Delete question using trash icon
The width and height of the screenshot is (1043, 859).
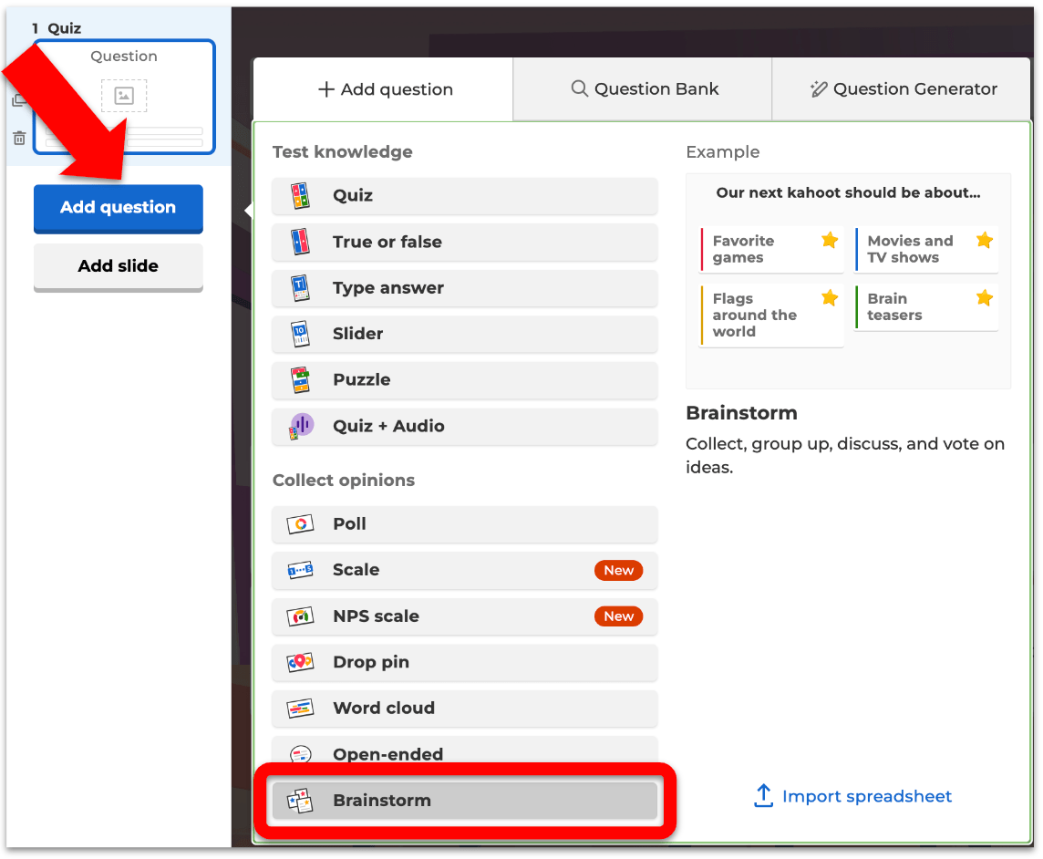pos(19,138)
